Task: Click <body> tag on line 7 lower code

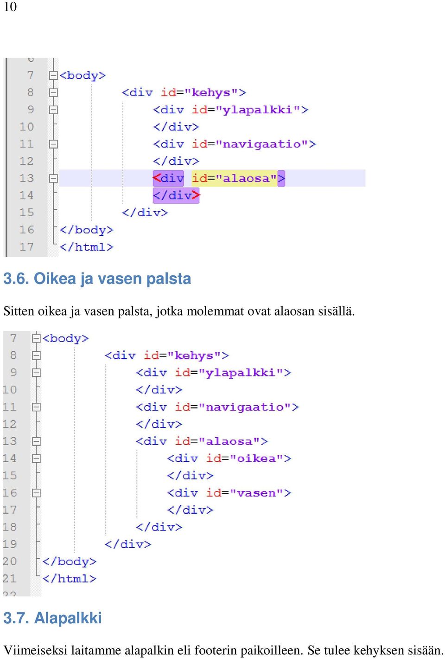Action: point(65,338)
